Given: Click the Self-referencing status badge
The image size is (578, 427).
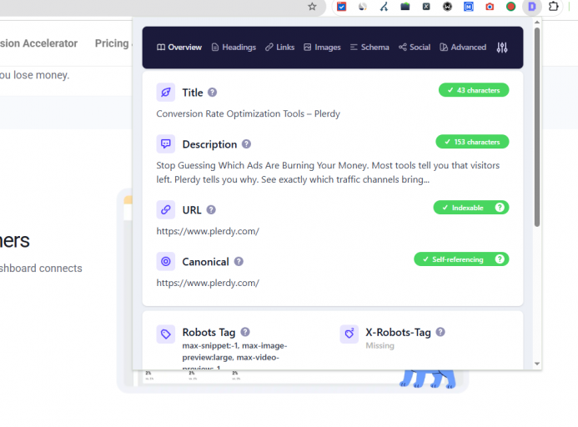Looking at the screenshot, I should point(461,259).
